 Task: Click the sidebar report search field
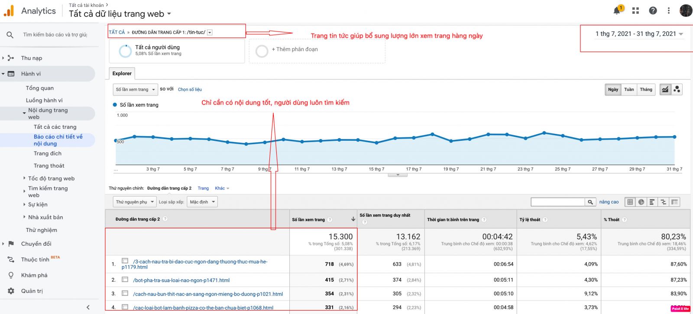point(55,35)
